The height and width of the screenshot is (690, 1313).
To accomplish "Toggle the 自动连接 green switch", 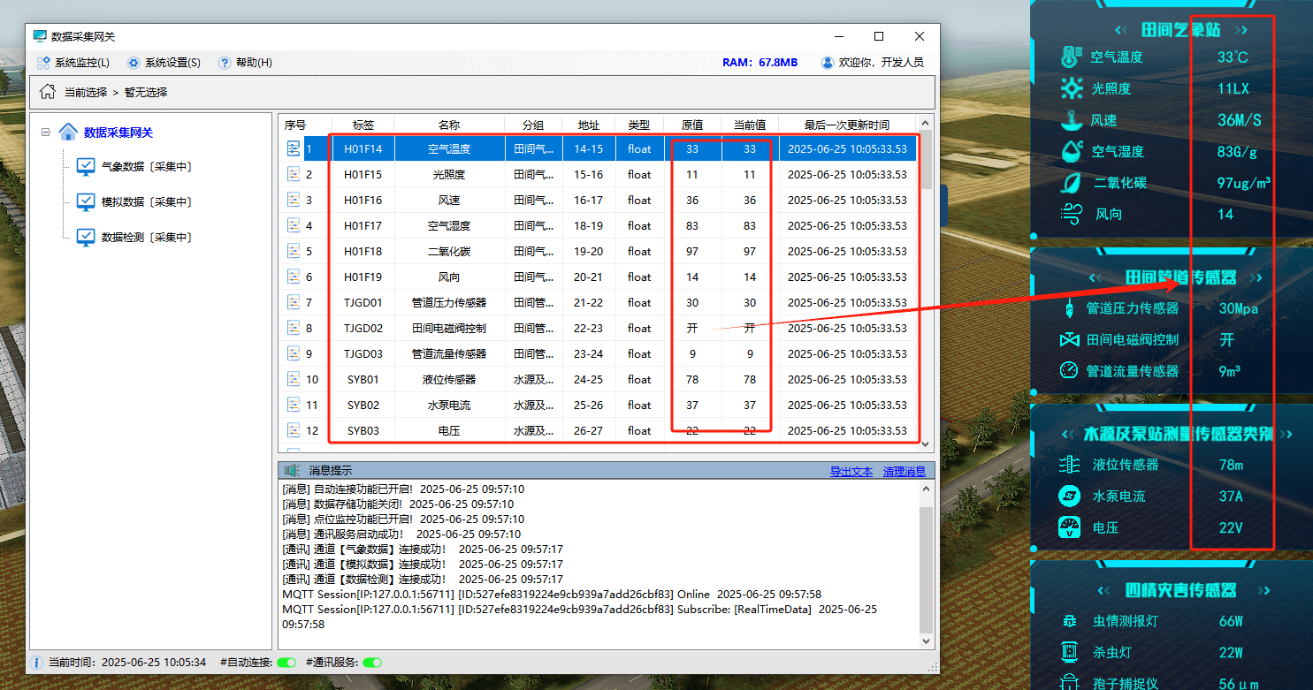I will [286, 662].
